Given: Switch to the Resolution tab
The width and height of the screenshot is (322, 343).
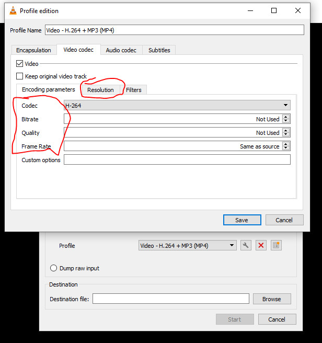Looking at the screenshot, I should [100, 90].
